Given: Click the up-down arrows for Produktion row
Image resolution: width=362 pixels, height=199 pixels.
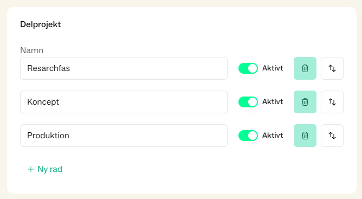Looking at the screenshot, I should click(x=332, y=136).
